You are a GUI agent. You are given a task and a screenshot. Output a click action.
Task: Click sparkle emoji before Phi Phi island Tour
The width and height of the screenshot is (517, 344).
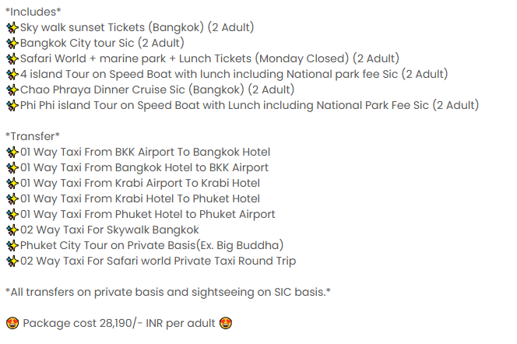12,105
